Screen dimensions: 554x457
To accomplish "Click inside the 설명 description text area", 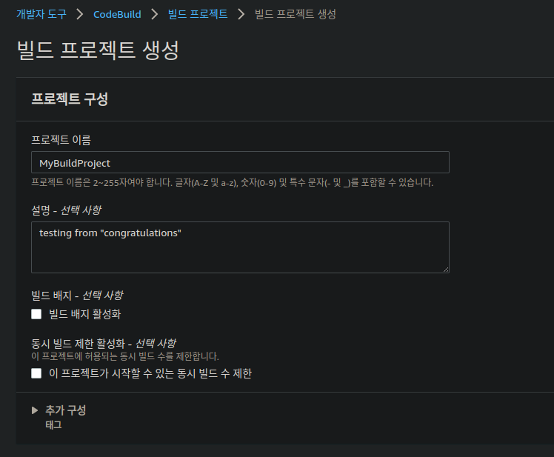I will click(x=240, y=247).
